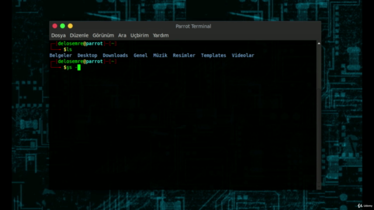374x210 pixels.
Task: Click the scrollbar up arrow
Action: (x=319, y=43)
